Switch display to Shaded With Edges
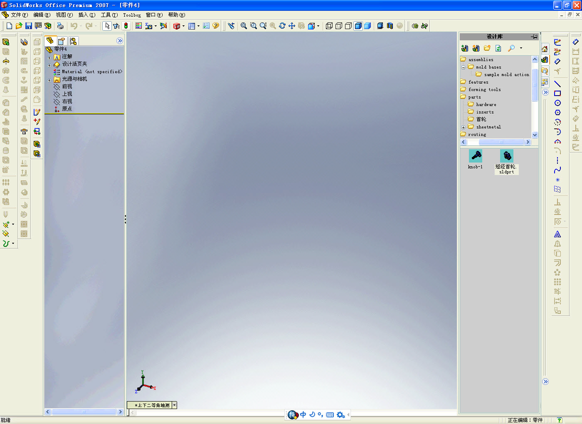The image size is (582, 424). click(x=358, y=26)
